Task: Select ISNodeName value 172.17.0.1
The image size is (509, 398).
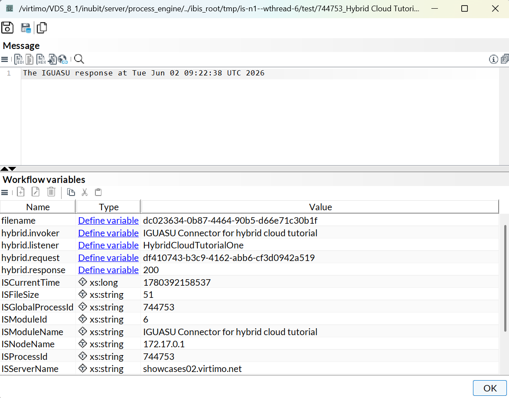Action: click(164, 344)
